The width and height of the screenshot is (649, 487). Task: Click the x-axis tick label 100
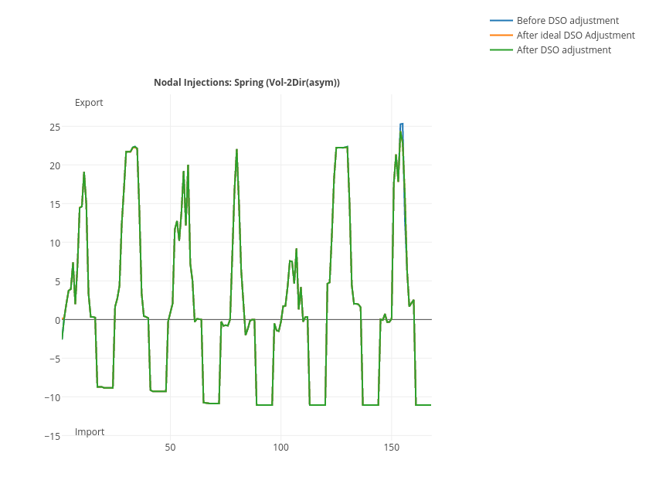click(281, 448)
